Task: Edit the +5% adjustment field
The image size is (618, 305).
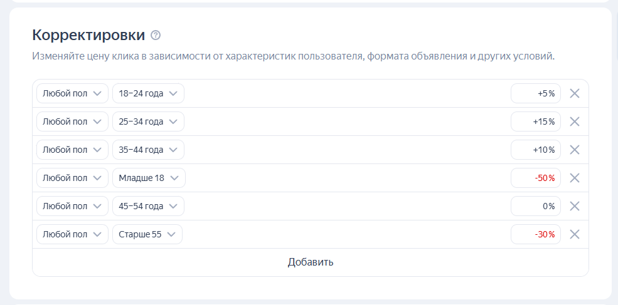Action: tap(535, 93)
